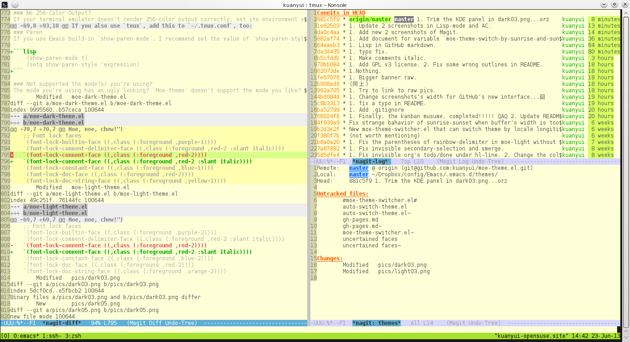The height and width of the screenshot is (342, 630).
Task: Open the Konsole window menu icon
Action: point(4,4)
